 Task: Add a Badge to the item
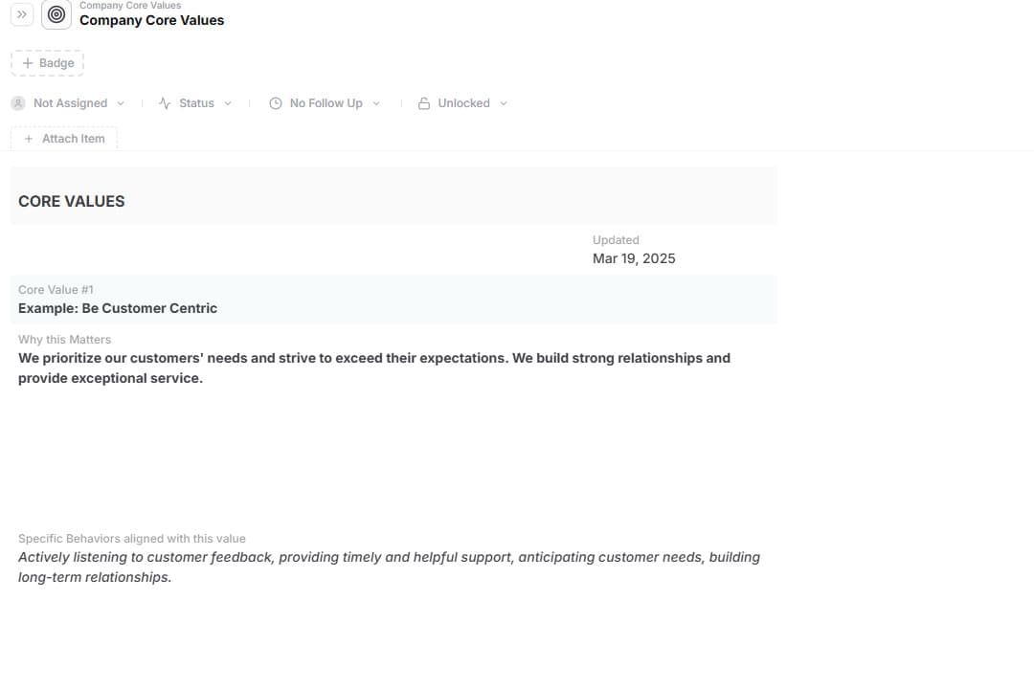48,63
